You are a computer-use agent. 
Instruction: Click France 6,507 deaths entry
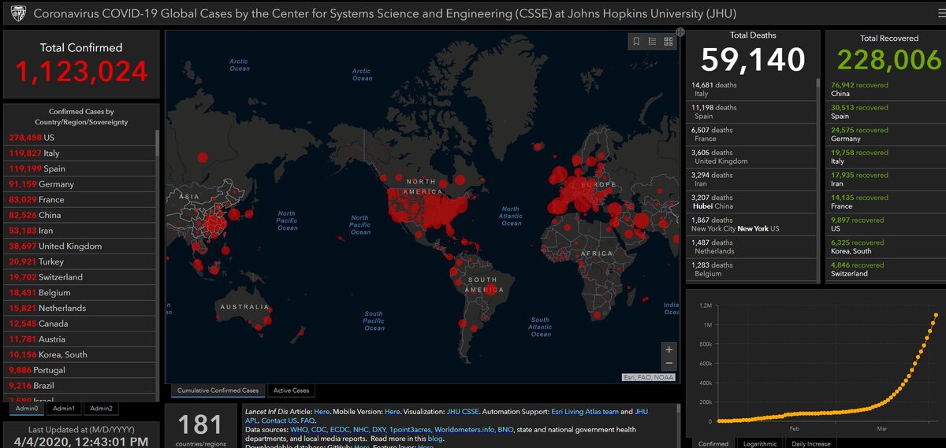point(752,134)
